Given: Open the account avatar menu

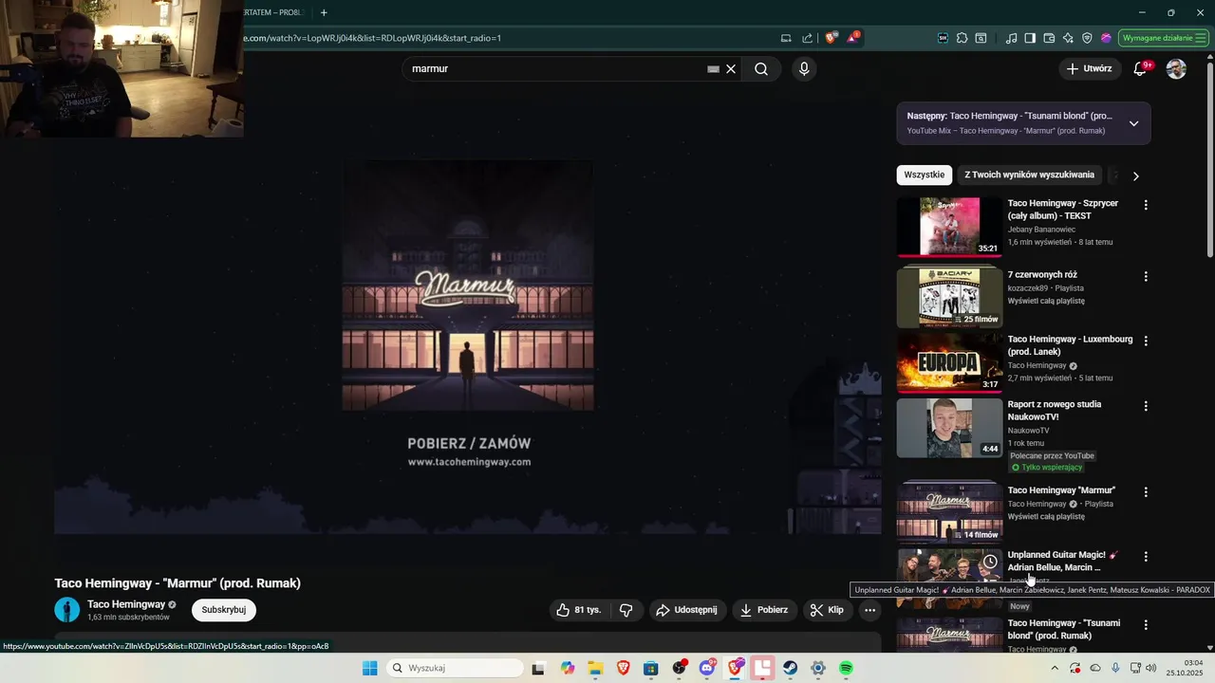Looking at the screenshot, I should point(1176,69).
